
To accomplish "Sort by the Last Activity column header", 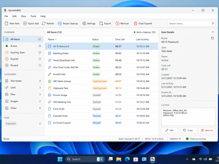I will pyautogui.click(x=142, y=39).
